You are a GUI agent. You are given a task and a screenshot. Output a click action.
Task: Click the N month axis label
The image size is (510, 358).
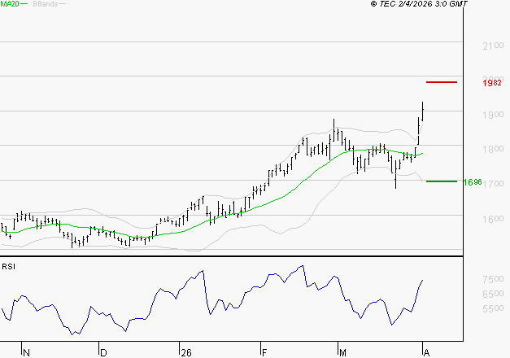tap(27, 353)
